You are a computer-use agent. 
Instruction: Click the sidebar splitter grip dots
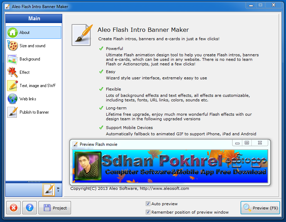click(x=34, y=182)
